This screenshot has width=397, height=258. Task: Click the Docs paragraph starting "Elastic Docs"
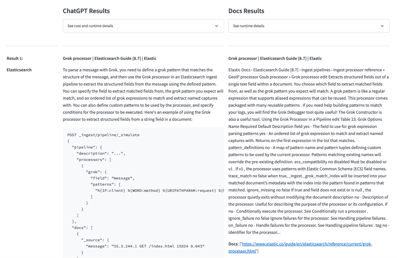309,151
